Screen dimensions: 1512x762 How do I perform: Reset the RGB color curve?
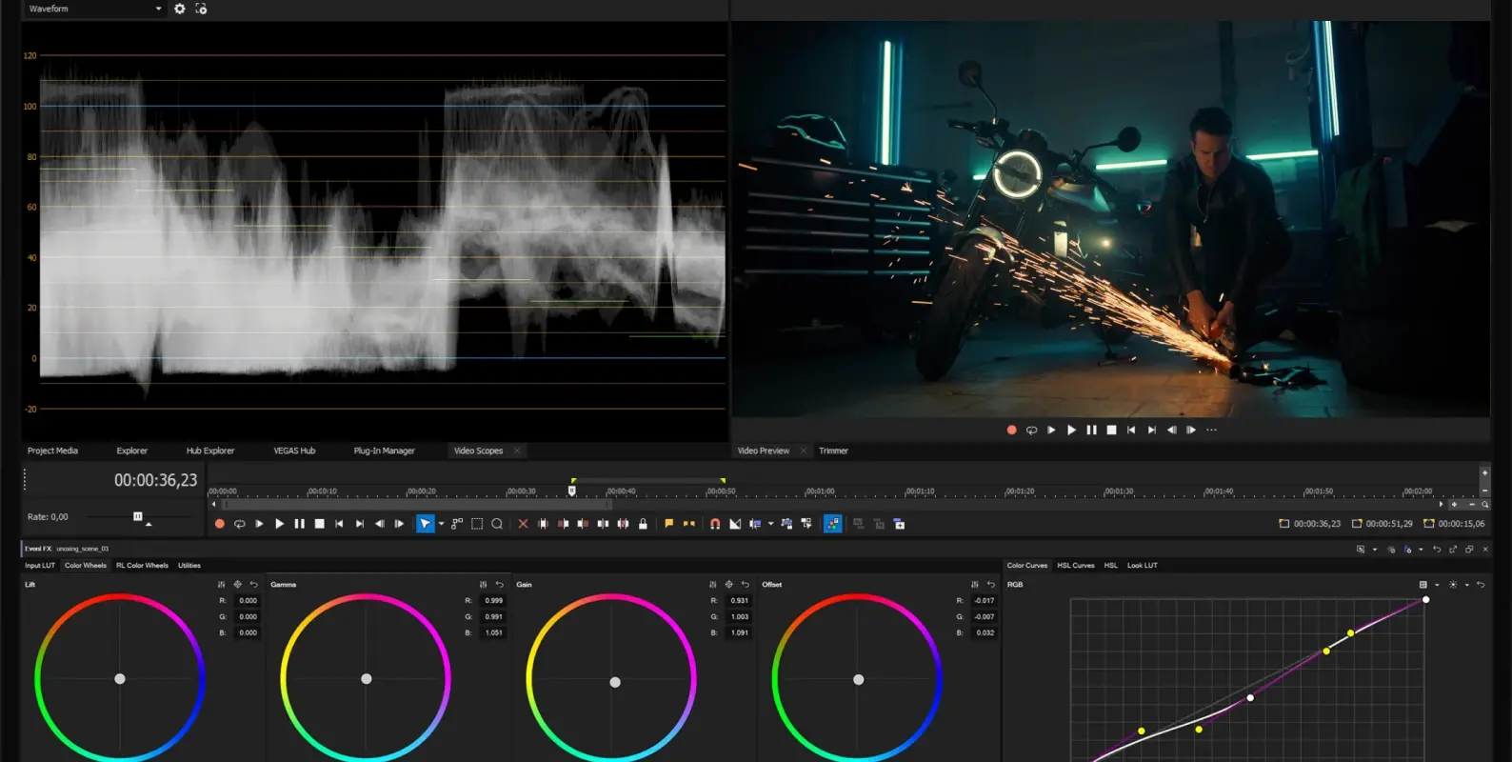[x=1481, y=585]
